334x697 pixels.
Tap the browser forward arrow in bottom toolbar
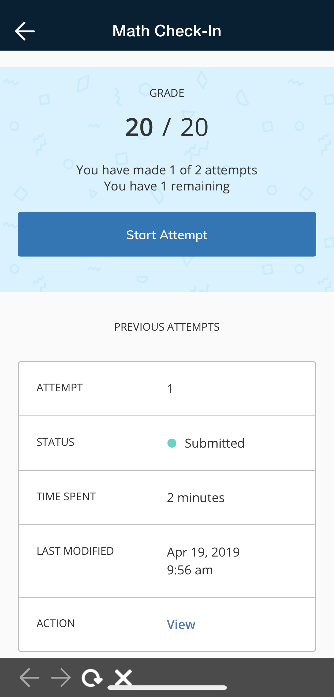point(61,677)
